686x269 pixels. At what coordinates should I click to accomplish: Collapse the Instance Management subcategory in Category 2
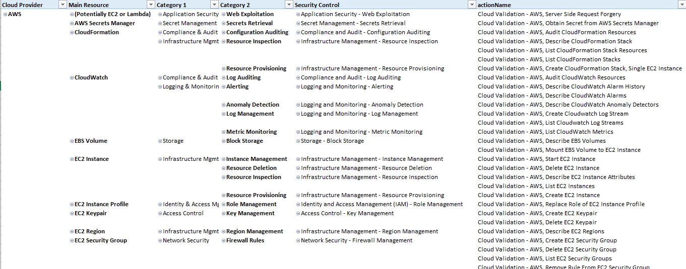pyautogui.click(x=223, y=159)
